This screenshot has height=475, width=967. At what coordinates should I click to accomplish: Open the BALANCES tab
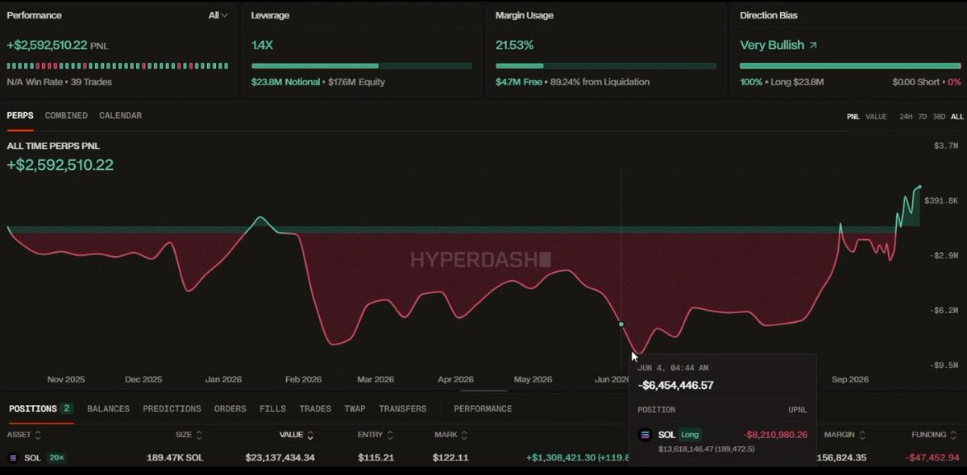coord(108,409)
